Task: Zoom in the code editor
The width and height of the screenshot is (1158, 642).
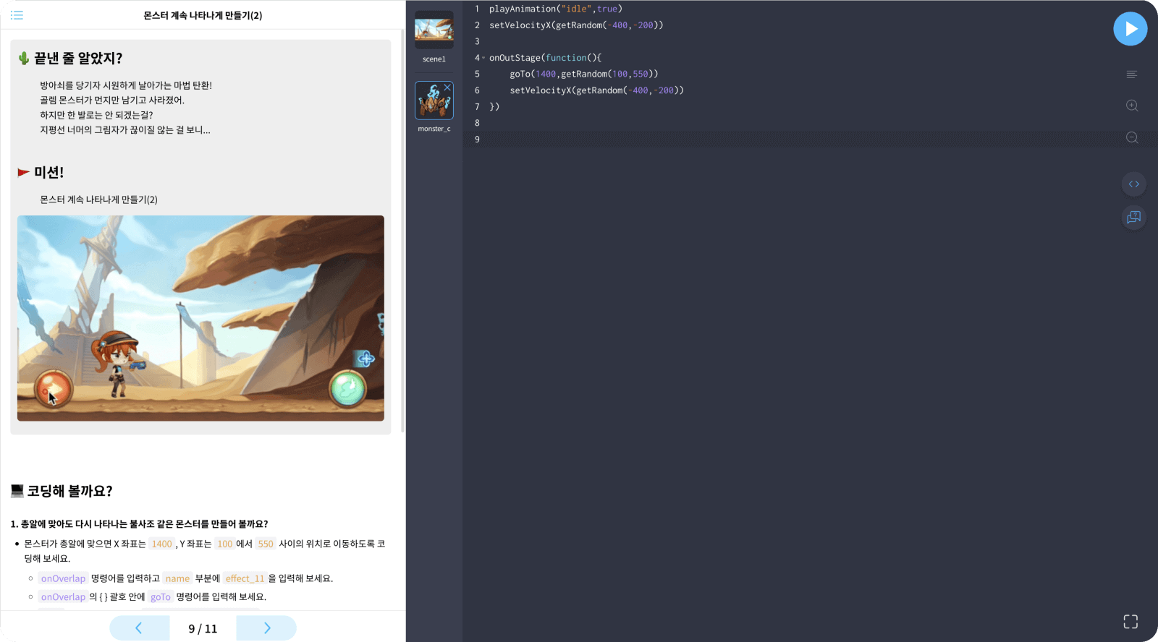Action: point(1132,106)
